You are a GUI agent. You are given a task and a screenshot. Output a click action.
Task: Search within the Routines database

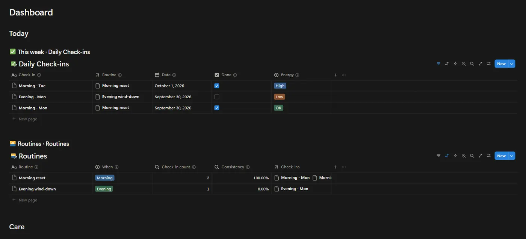coord(472,156)
